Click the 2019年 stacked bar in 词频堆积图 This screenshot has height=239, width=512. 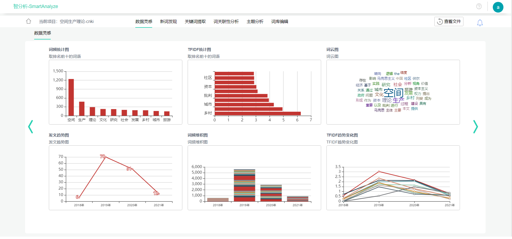tap(245, 185)
